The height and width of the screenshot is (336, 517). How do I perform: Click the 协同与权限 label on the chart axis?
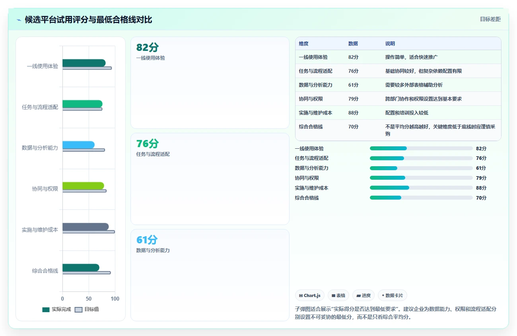(45, 189)
